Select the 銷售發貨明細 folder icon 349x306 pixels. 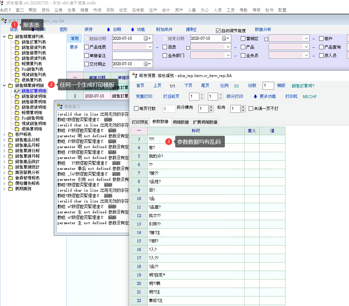tap(17, 96)
